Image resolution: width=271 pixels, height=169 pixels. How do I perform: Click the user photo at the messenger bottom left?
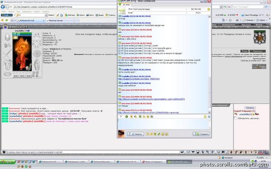121,134
